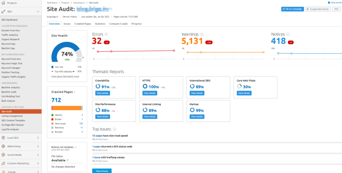This screenshot has height=173, width=342.
Task: Click the Trends chart icon
Action: [x=3, y=172]
